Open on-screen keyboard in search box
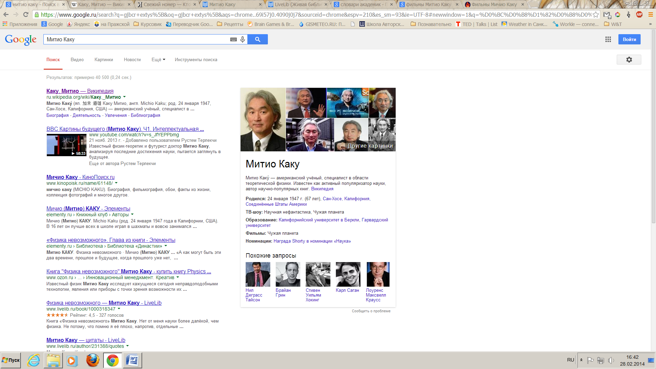The width and height of the screenshot is (656, 369). pyautogui.click(x=233, y=40)
